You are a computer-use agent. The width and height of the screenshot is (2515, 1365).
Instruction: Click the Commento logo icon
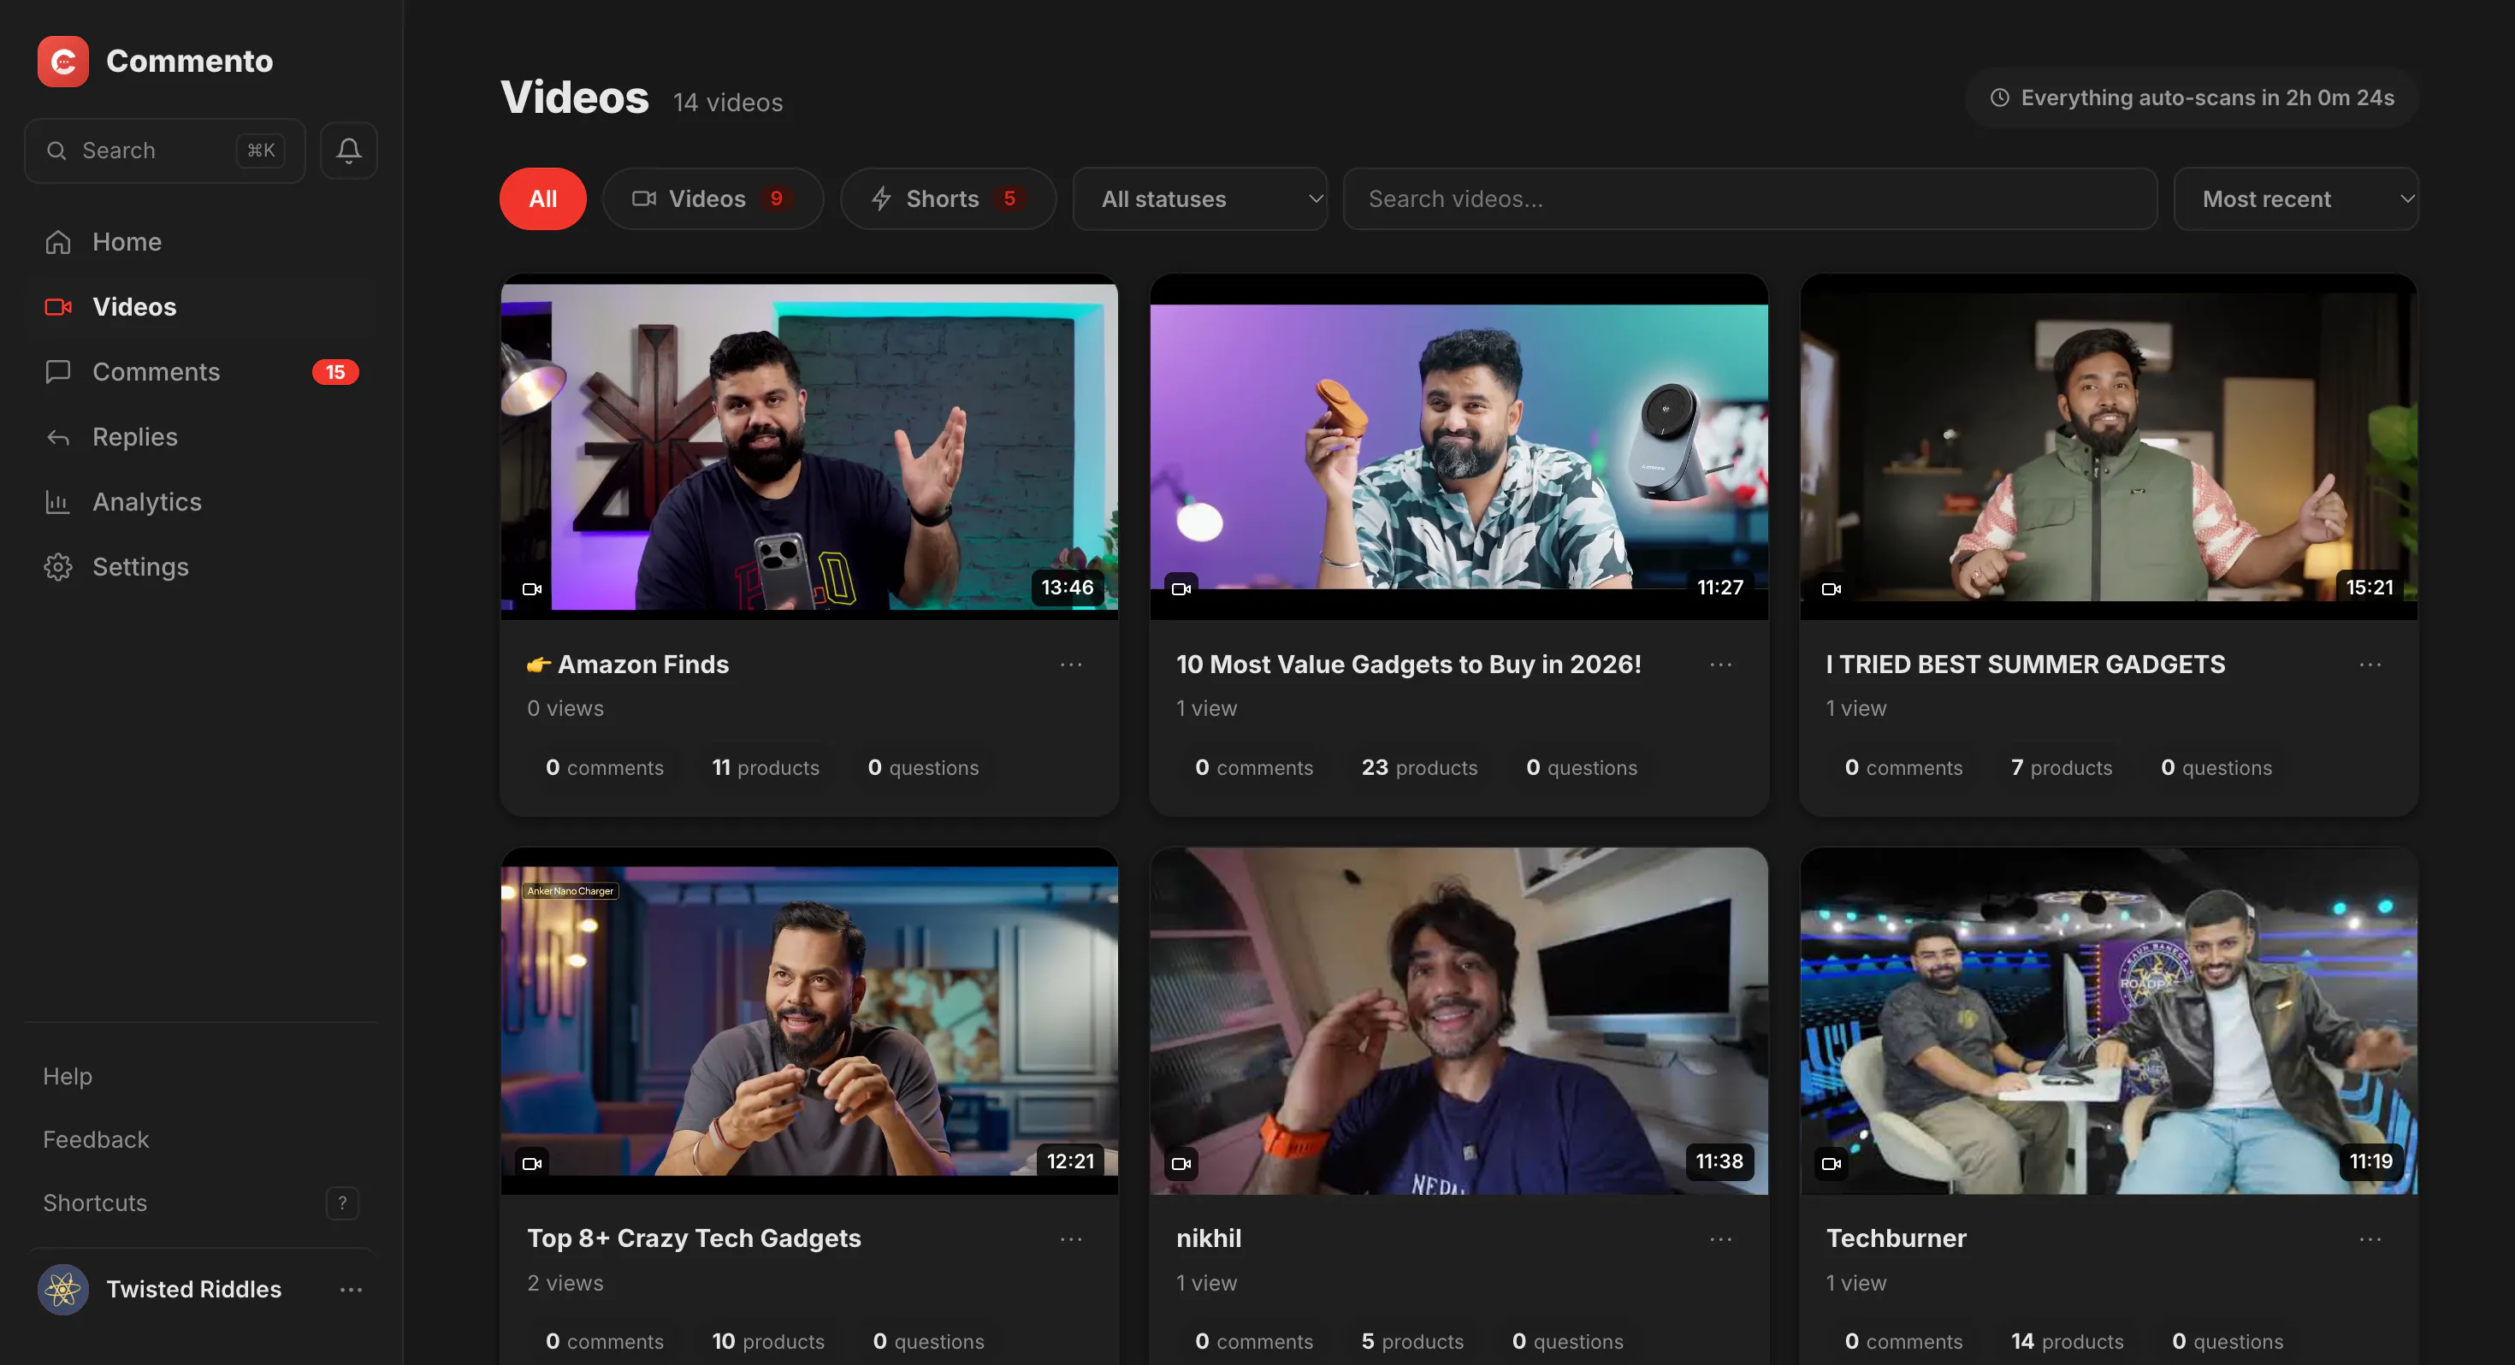click(x=62, y=62)
